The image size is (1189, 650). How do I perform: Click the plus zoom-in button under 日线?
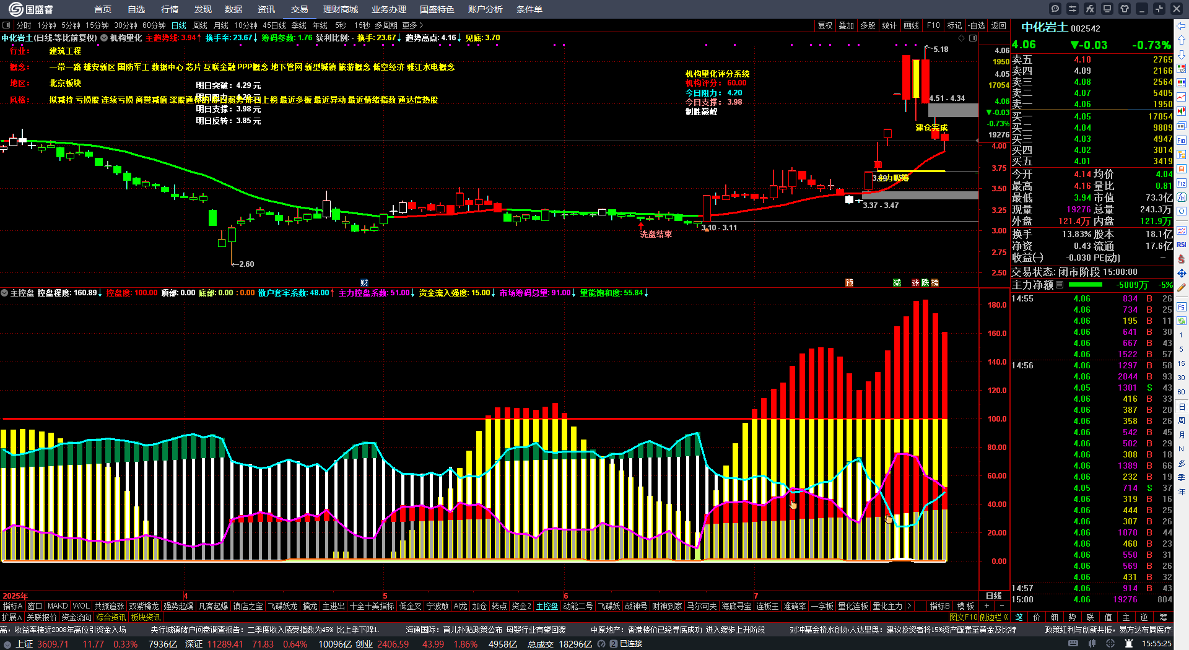tap(987, 606)
